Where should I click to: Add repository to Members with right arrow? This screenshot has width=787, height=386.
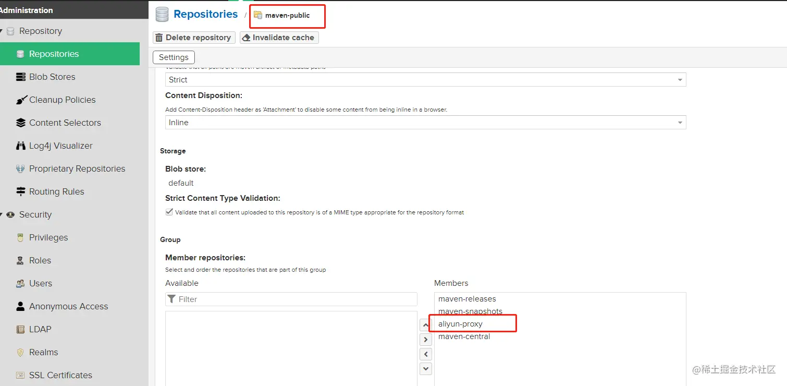pos(426,340)
